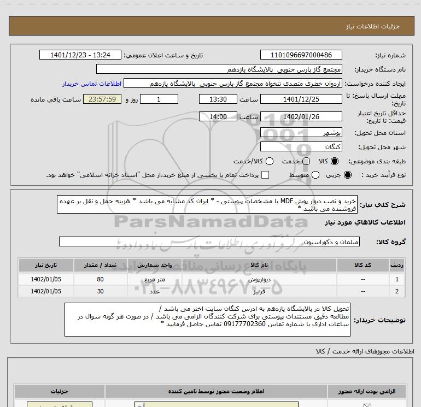
Task: Click need date 1402/01/05 in قرنیز row
Action: (x=46, y=291)
